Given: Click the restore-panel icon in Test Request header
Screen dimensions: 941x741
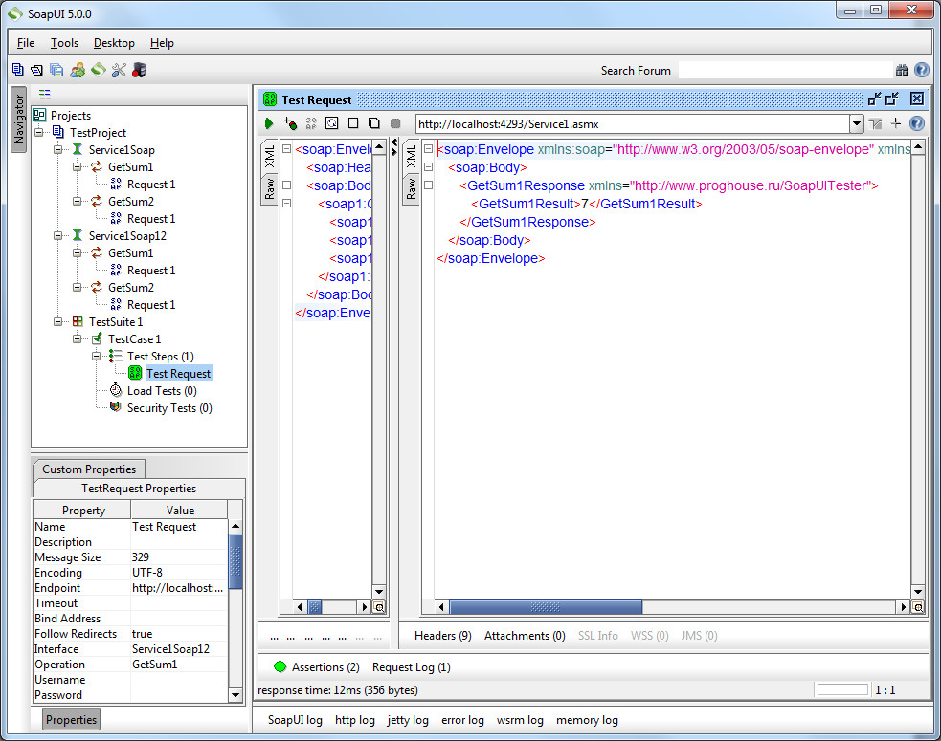Looking at the screenshot, I should click(892, 98).
